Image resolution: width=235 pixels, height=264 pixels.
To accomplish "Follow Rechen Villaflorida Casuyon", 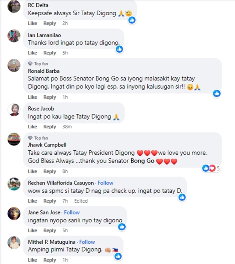I will click(105, 183).
